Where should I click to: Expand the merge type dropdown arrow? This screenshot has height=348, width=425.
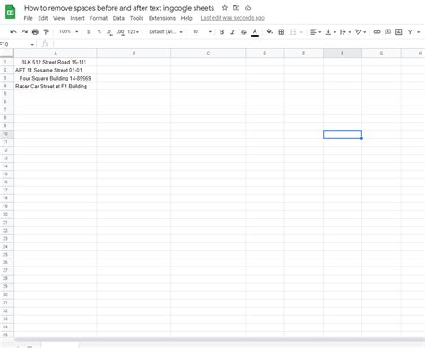click(301, 32)
